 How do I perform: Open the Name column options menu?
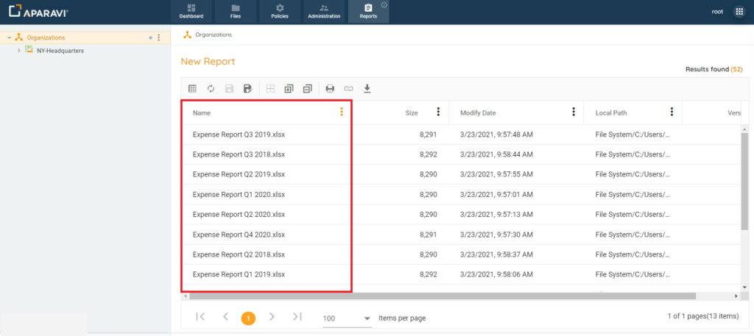342,112
